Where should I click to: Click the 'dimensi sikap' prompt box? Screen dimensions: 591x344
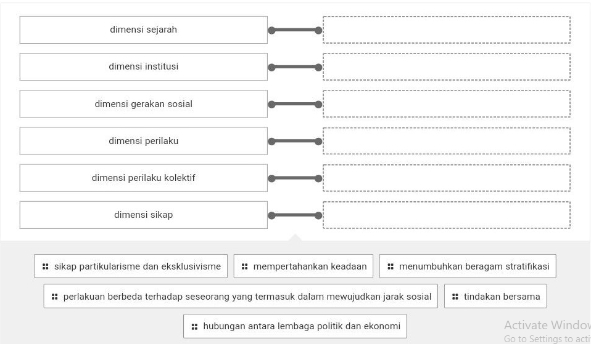(143, 215)
